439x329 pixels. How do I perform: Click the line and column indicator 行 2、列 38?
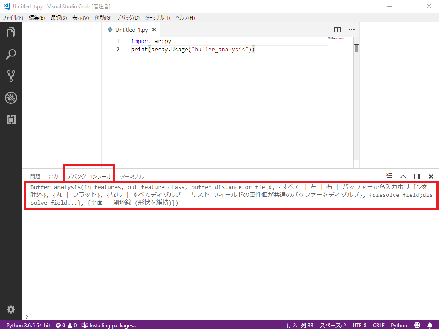tap(300, 326)
